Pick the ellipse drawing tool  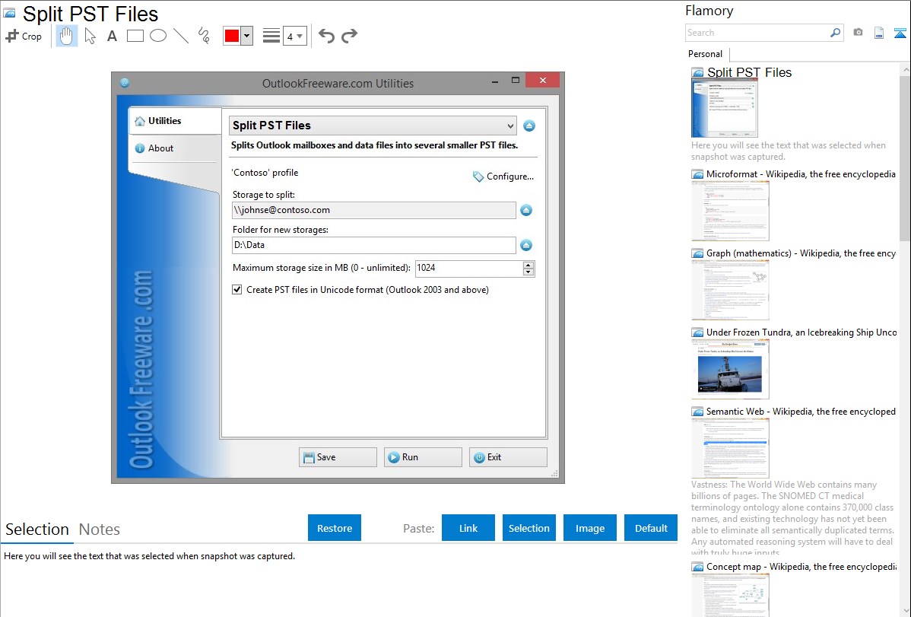158,36
